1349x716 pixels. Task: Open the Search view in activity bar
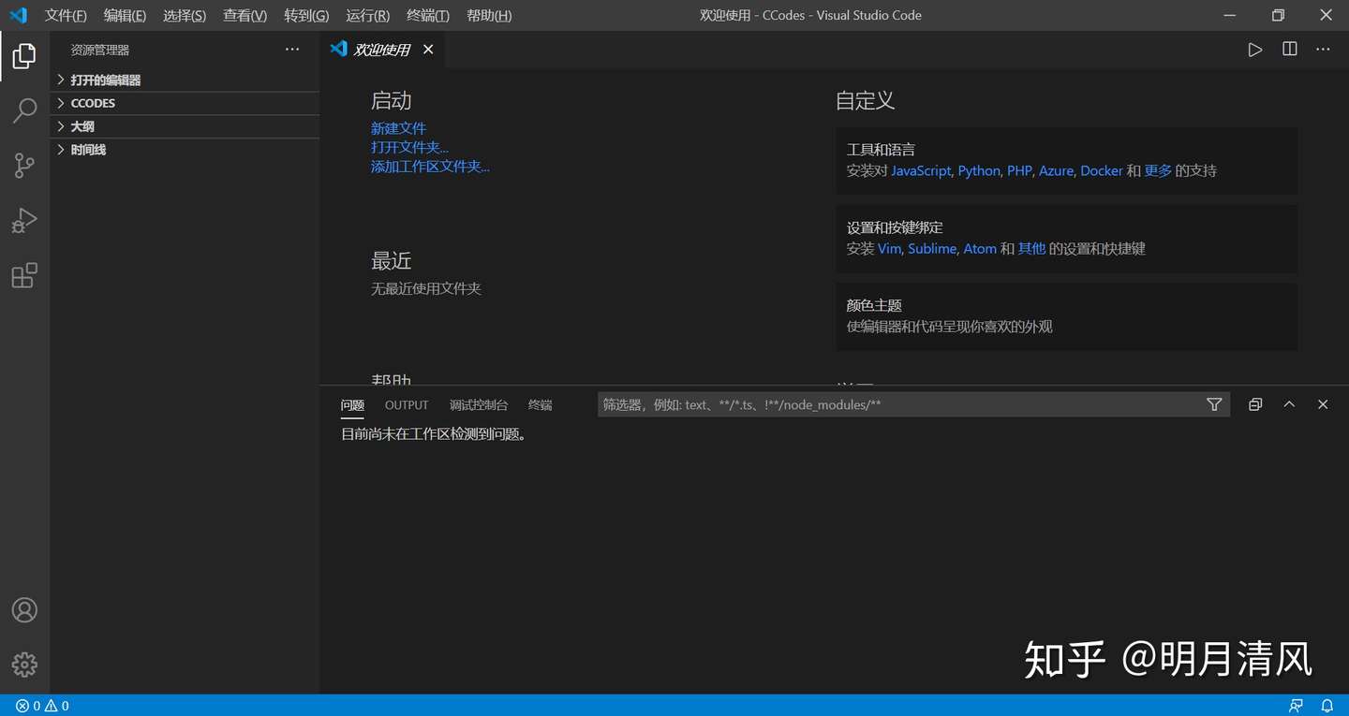pos(24,110)
